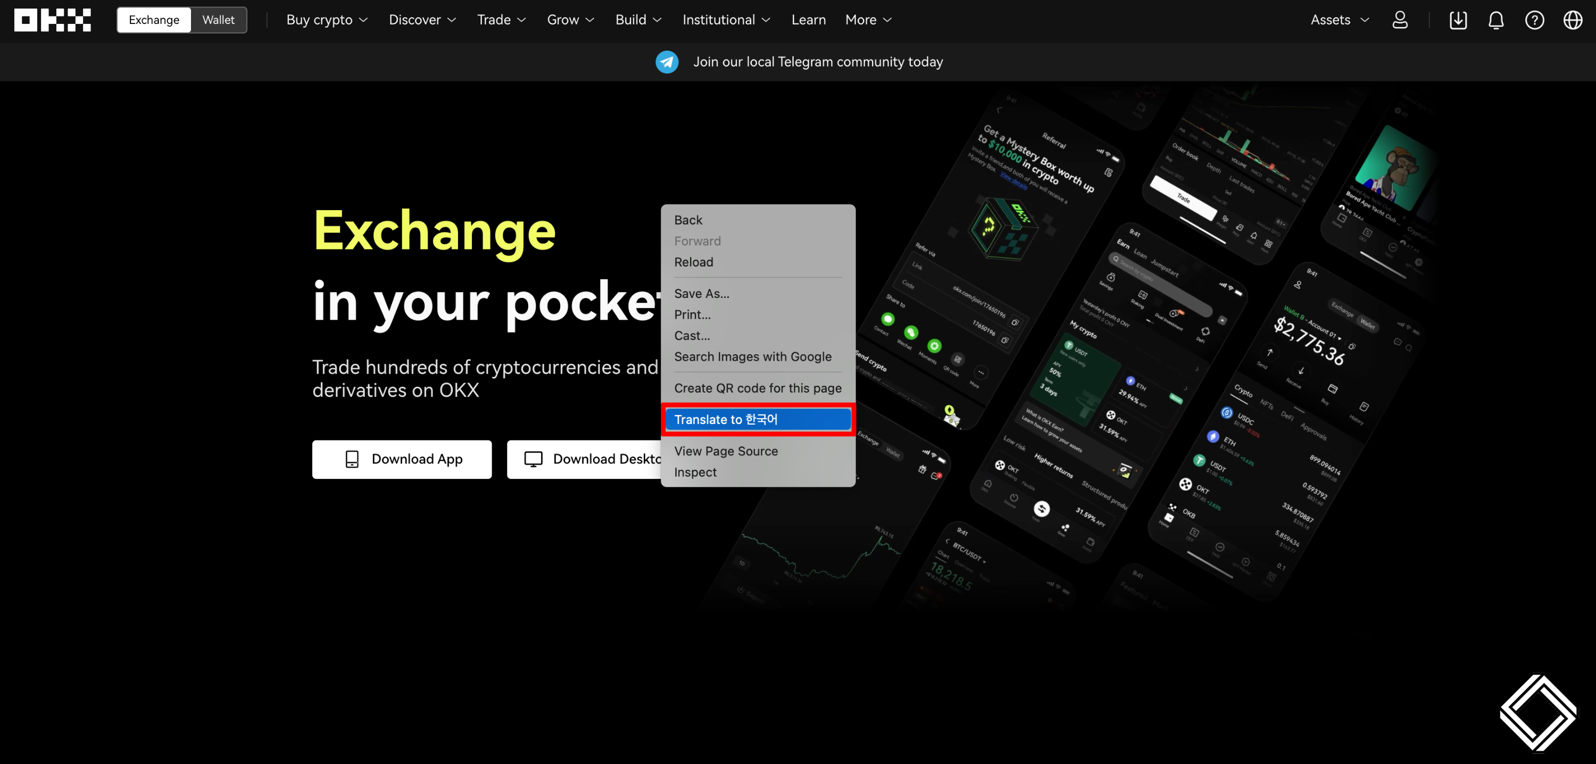The width and height of the screenshot is (1596, 764).
Task: Click the Telegram icon in banner
Action: (x=667, y=62)
